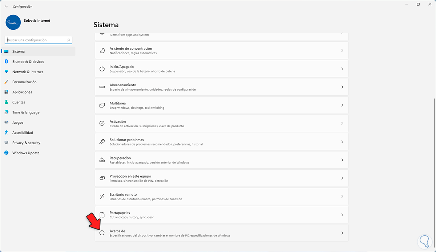The height and width of the screenshot is (252, 436).
Task: Click the Asistente de concentración moon icon
Action: click(x=102, y=50)
